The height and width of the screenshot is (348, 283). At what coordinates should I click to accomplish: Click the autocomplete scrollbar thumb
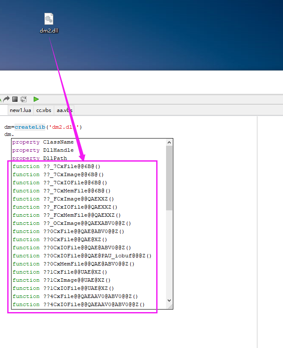169,179
